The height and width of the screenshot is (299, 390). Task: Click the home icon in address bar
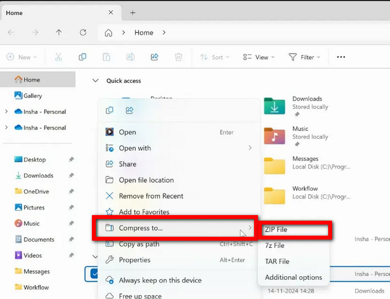(109, 33)
